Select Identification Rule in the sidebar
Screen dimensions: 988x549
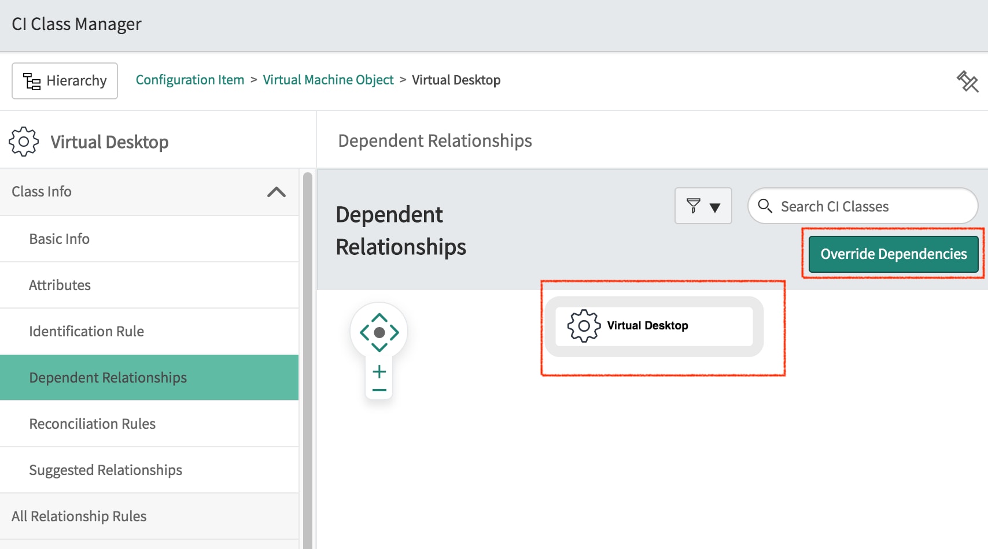(x=87, y=332)
